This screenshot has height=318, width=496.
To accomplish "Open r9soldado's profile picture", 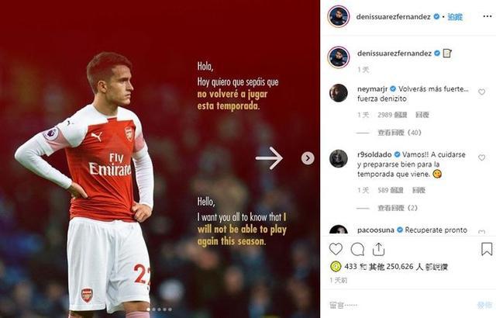I will tap(338, 158).
